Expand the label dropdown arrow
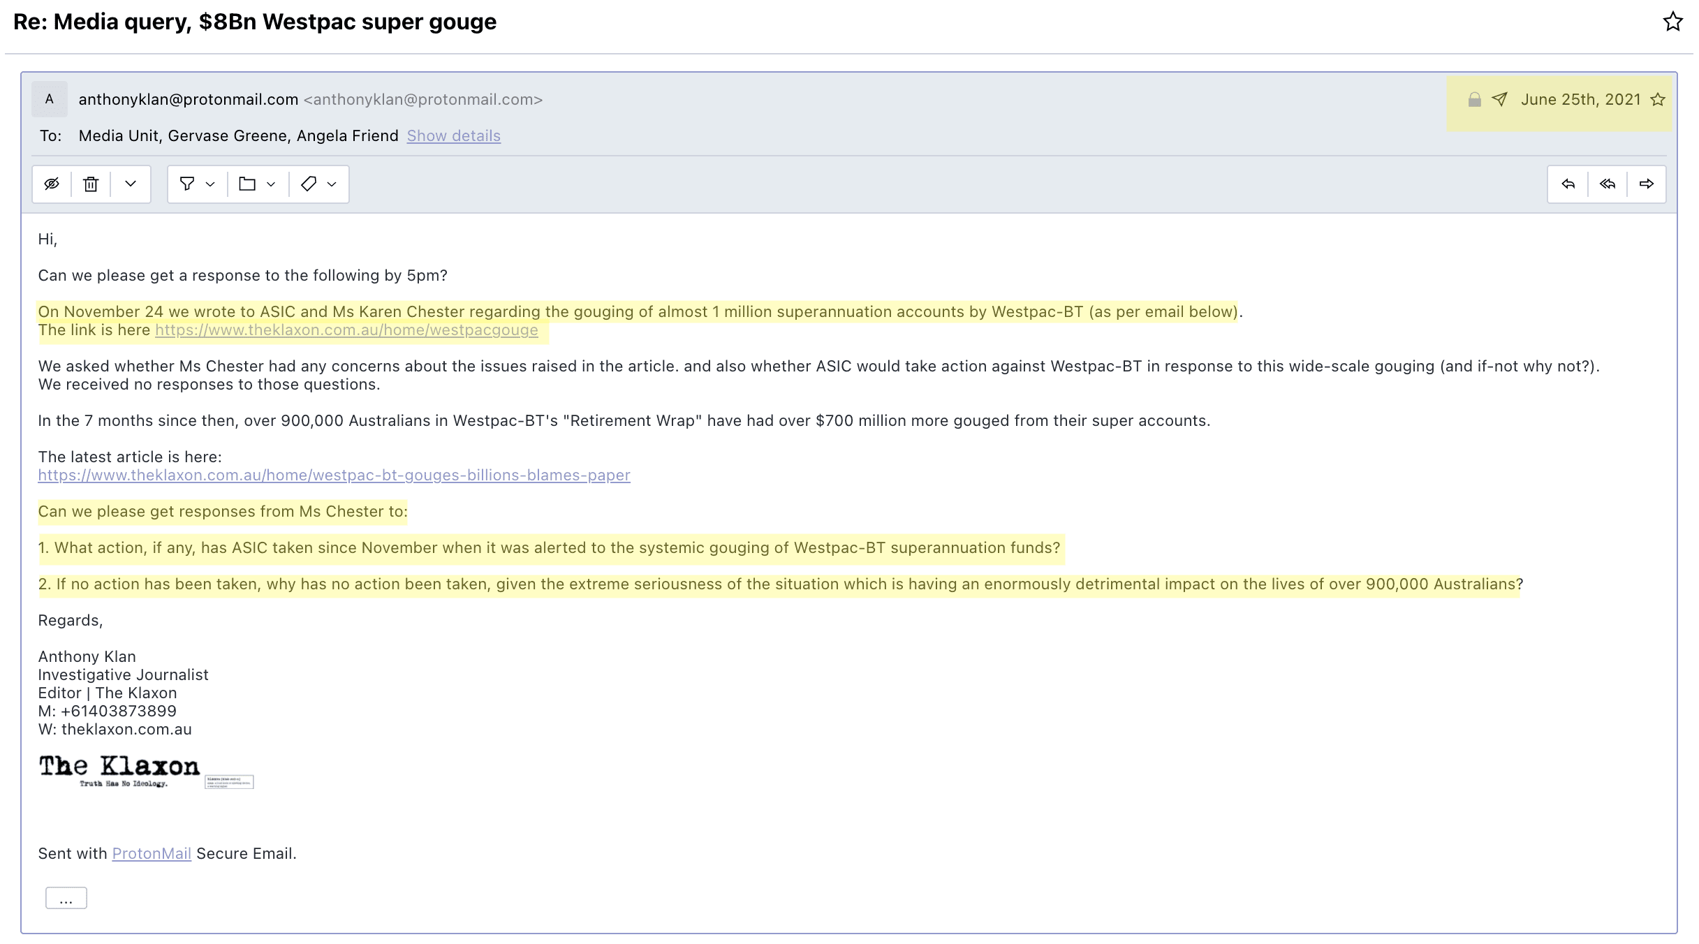Image resolution: width=1699 pixels, height=944 pixels. coord(332,184)
